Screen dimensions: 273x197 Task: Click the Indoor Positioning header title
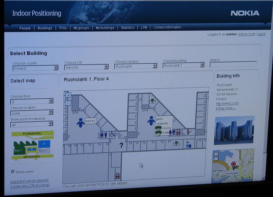coord(37,14)
